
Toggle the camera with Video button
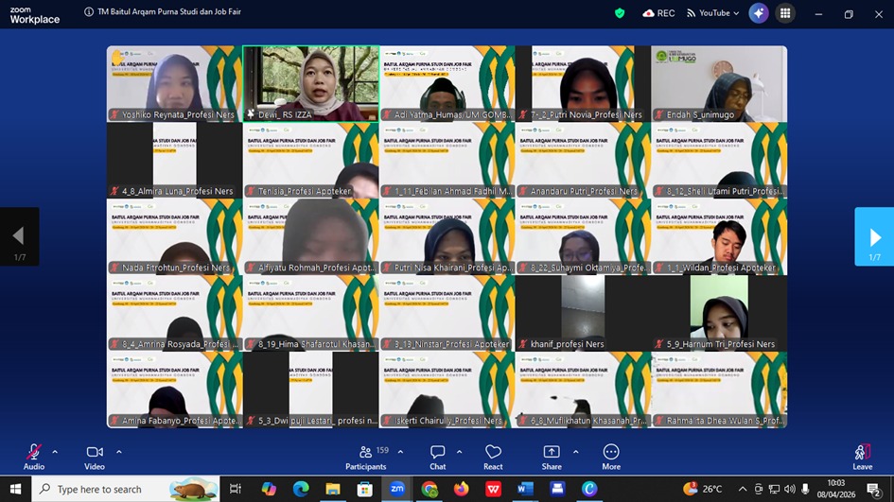tap(95, 457)
